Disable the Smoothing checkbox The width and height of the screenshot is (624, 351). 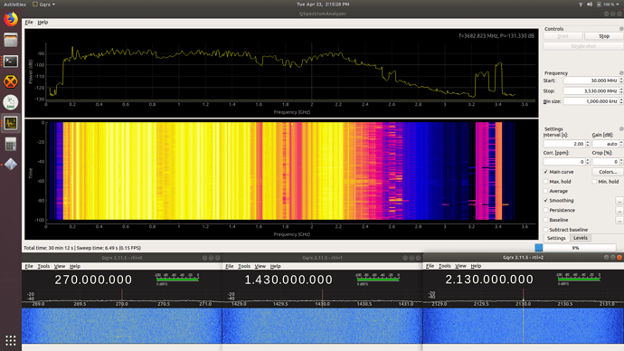(546, 201)
